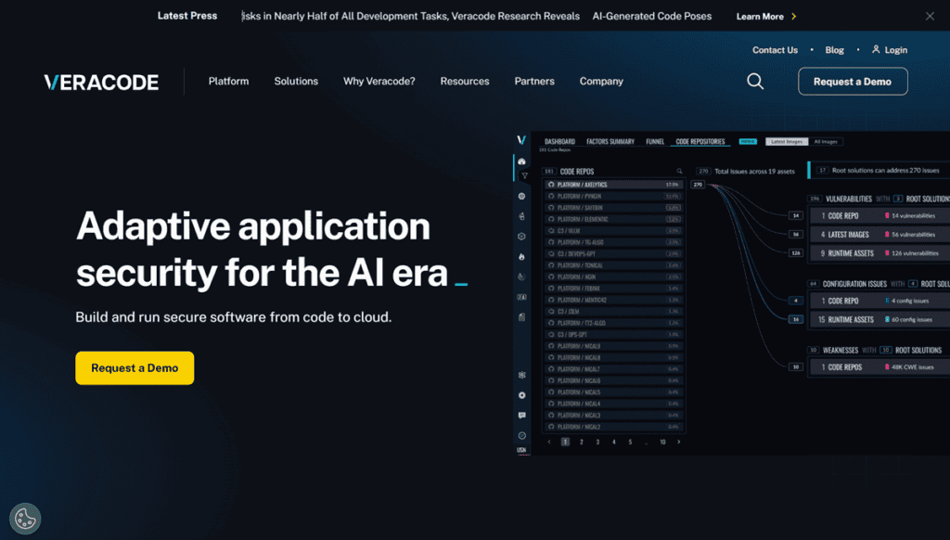Image resolution: width=950 pixels, height=540 pixels.
Task: Click the 4 Latest Images vulnerabilities row
Action: (x=879, y=235)
